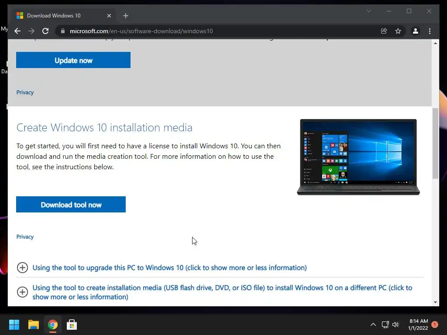Expand the plus icon for create installation media
The width and height of the screenshot is (447, 335).
pos(23,292)
